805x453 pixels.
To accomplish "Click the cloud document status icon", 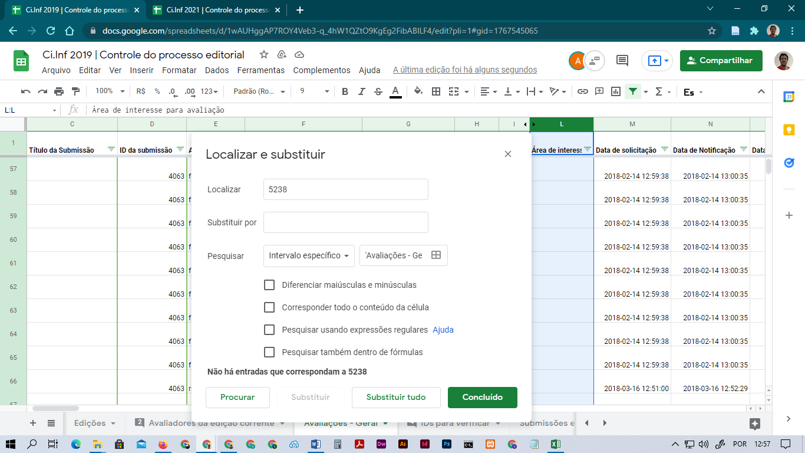I will (x=299, y=54).
